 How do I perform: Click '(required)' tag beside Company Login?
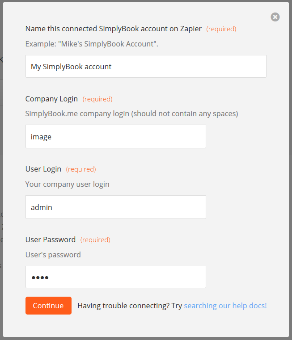pyautogui.click(x=97, y=99)
